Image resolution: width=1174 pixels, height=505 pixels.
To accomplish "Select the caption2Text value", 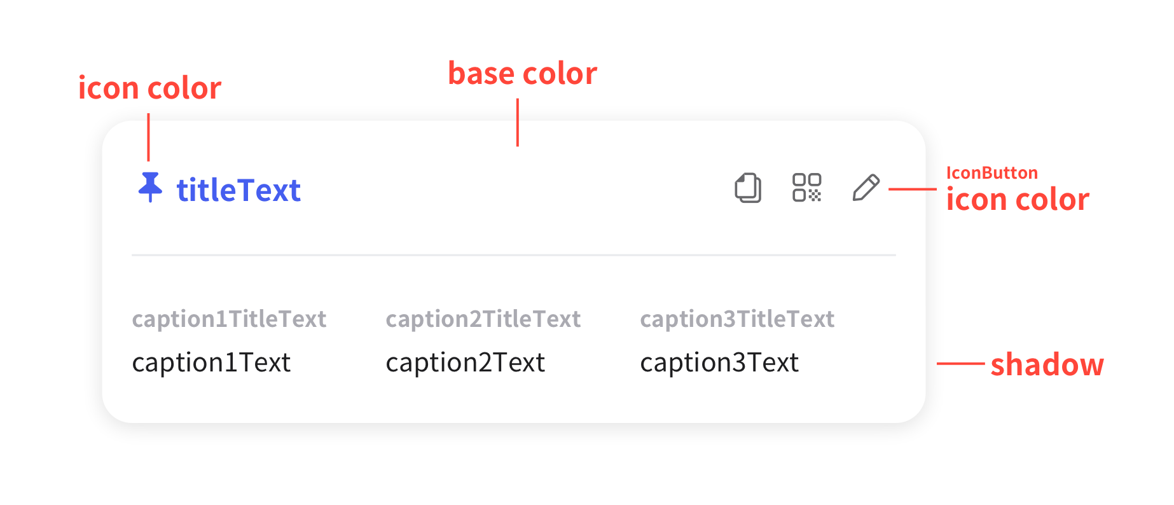I will pyautogui.click(x=466, y=363).
